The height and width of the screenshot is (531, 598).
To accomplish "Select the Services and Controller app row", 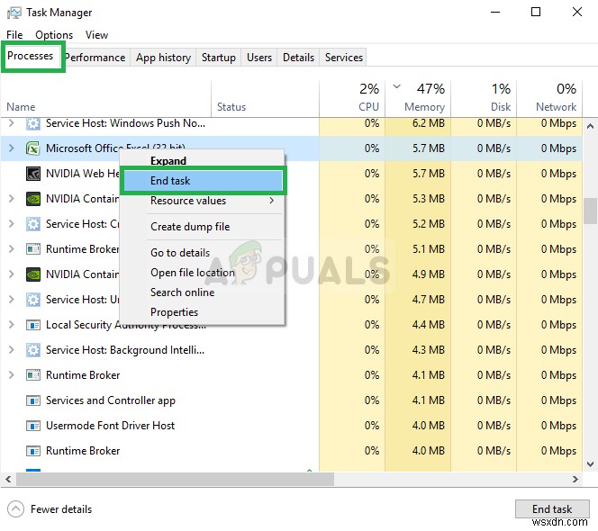I will coord(292,400).
